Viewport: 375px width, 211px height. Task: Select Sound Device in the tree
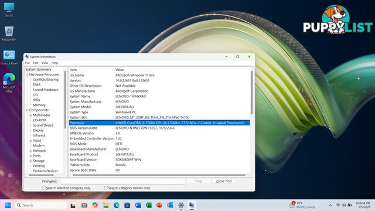(x=43, y=125)
